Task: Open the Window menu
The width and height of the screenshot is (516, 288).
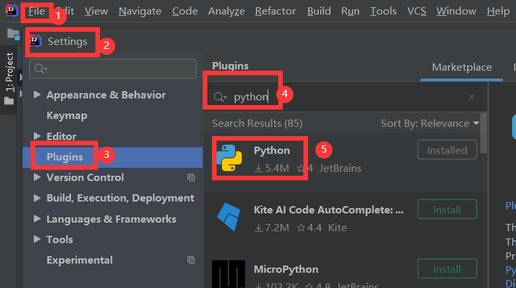Action: tap(456, 11)
